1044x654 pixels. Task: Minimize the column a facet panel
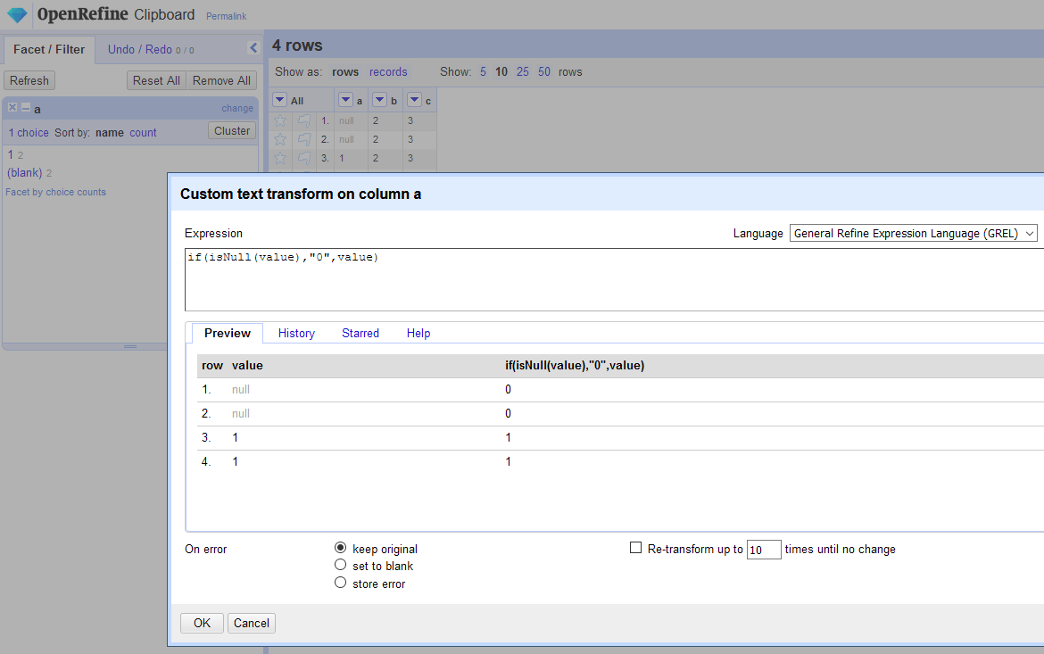(24, 106)
